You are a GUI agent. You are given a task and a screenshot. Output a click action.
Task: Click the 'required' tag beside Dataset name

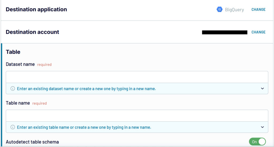44,65
